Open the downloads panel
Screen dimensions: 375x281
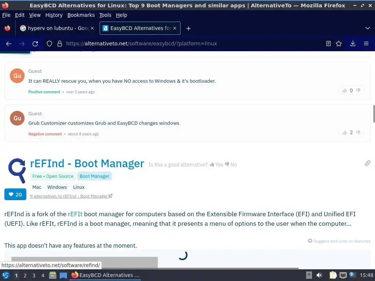(353, 44)
